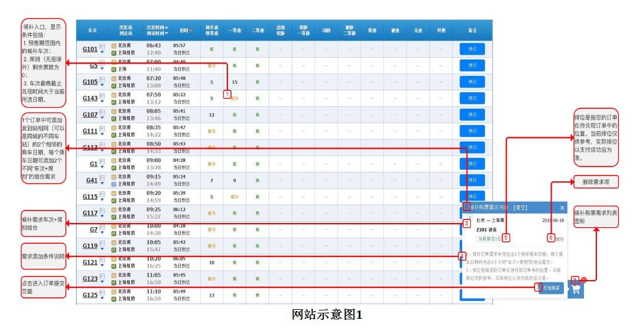The width and height of the screenshot is (641, 333).
Task: Click 候补 for G143 first class seat
Action: 235,99
